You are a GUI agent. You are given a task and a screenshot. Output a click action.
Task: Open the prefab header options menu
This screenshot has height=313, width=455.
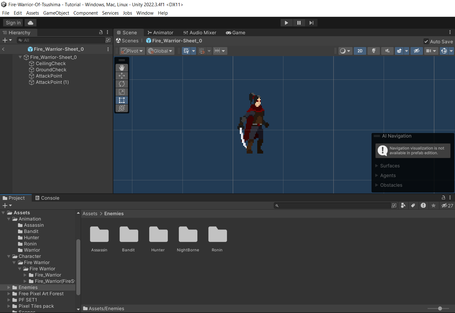tap(108, 49)
